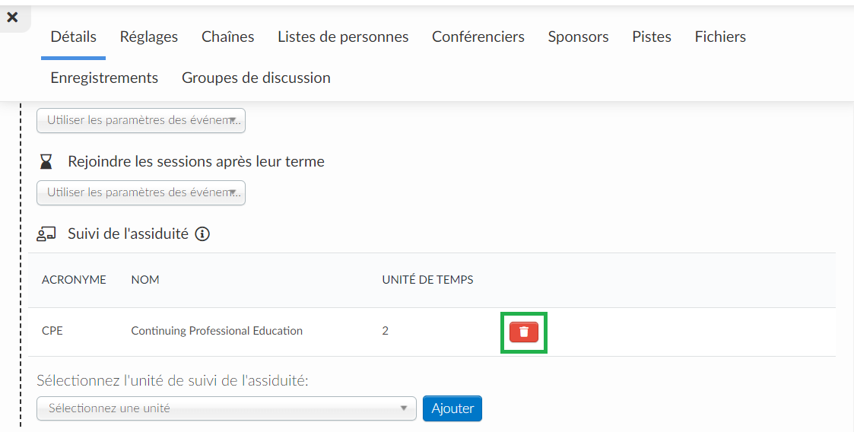Switch to the Pistes tab

652,37
